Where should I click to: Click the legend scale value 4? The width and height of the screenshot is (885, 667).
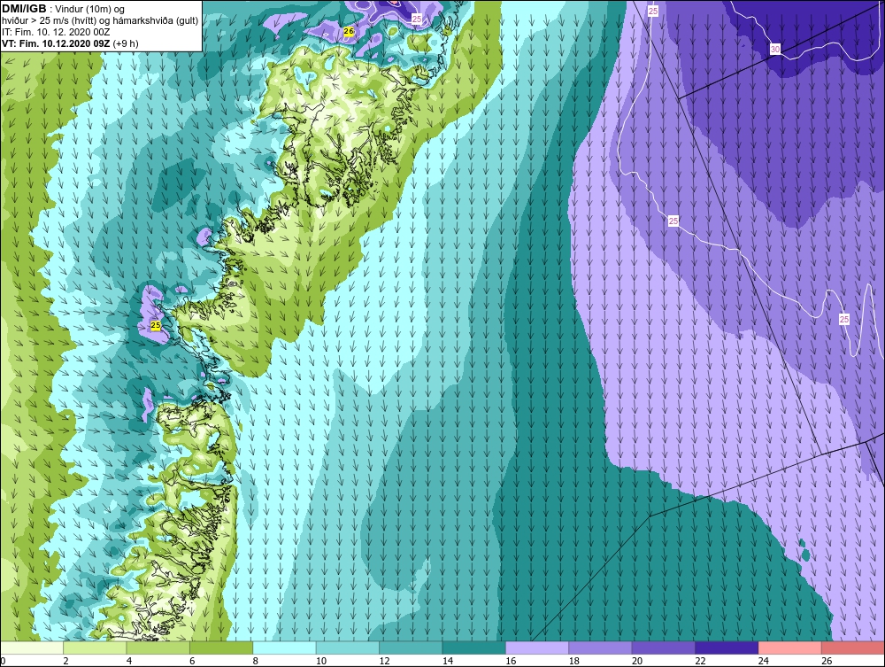coord(129,661)
